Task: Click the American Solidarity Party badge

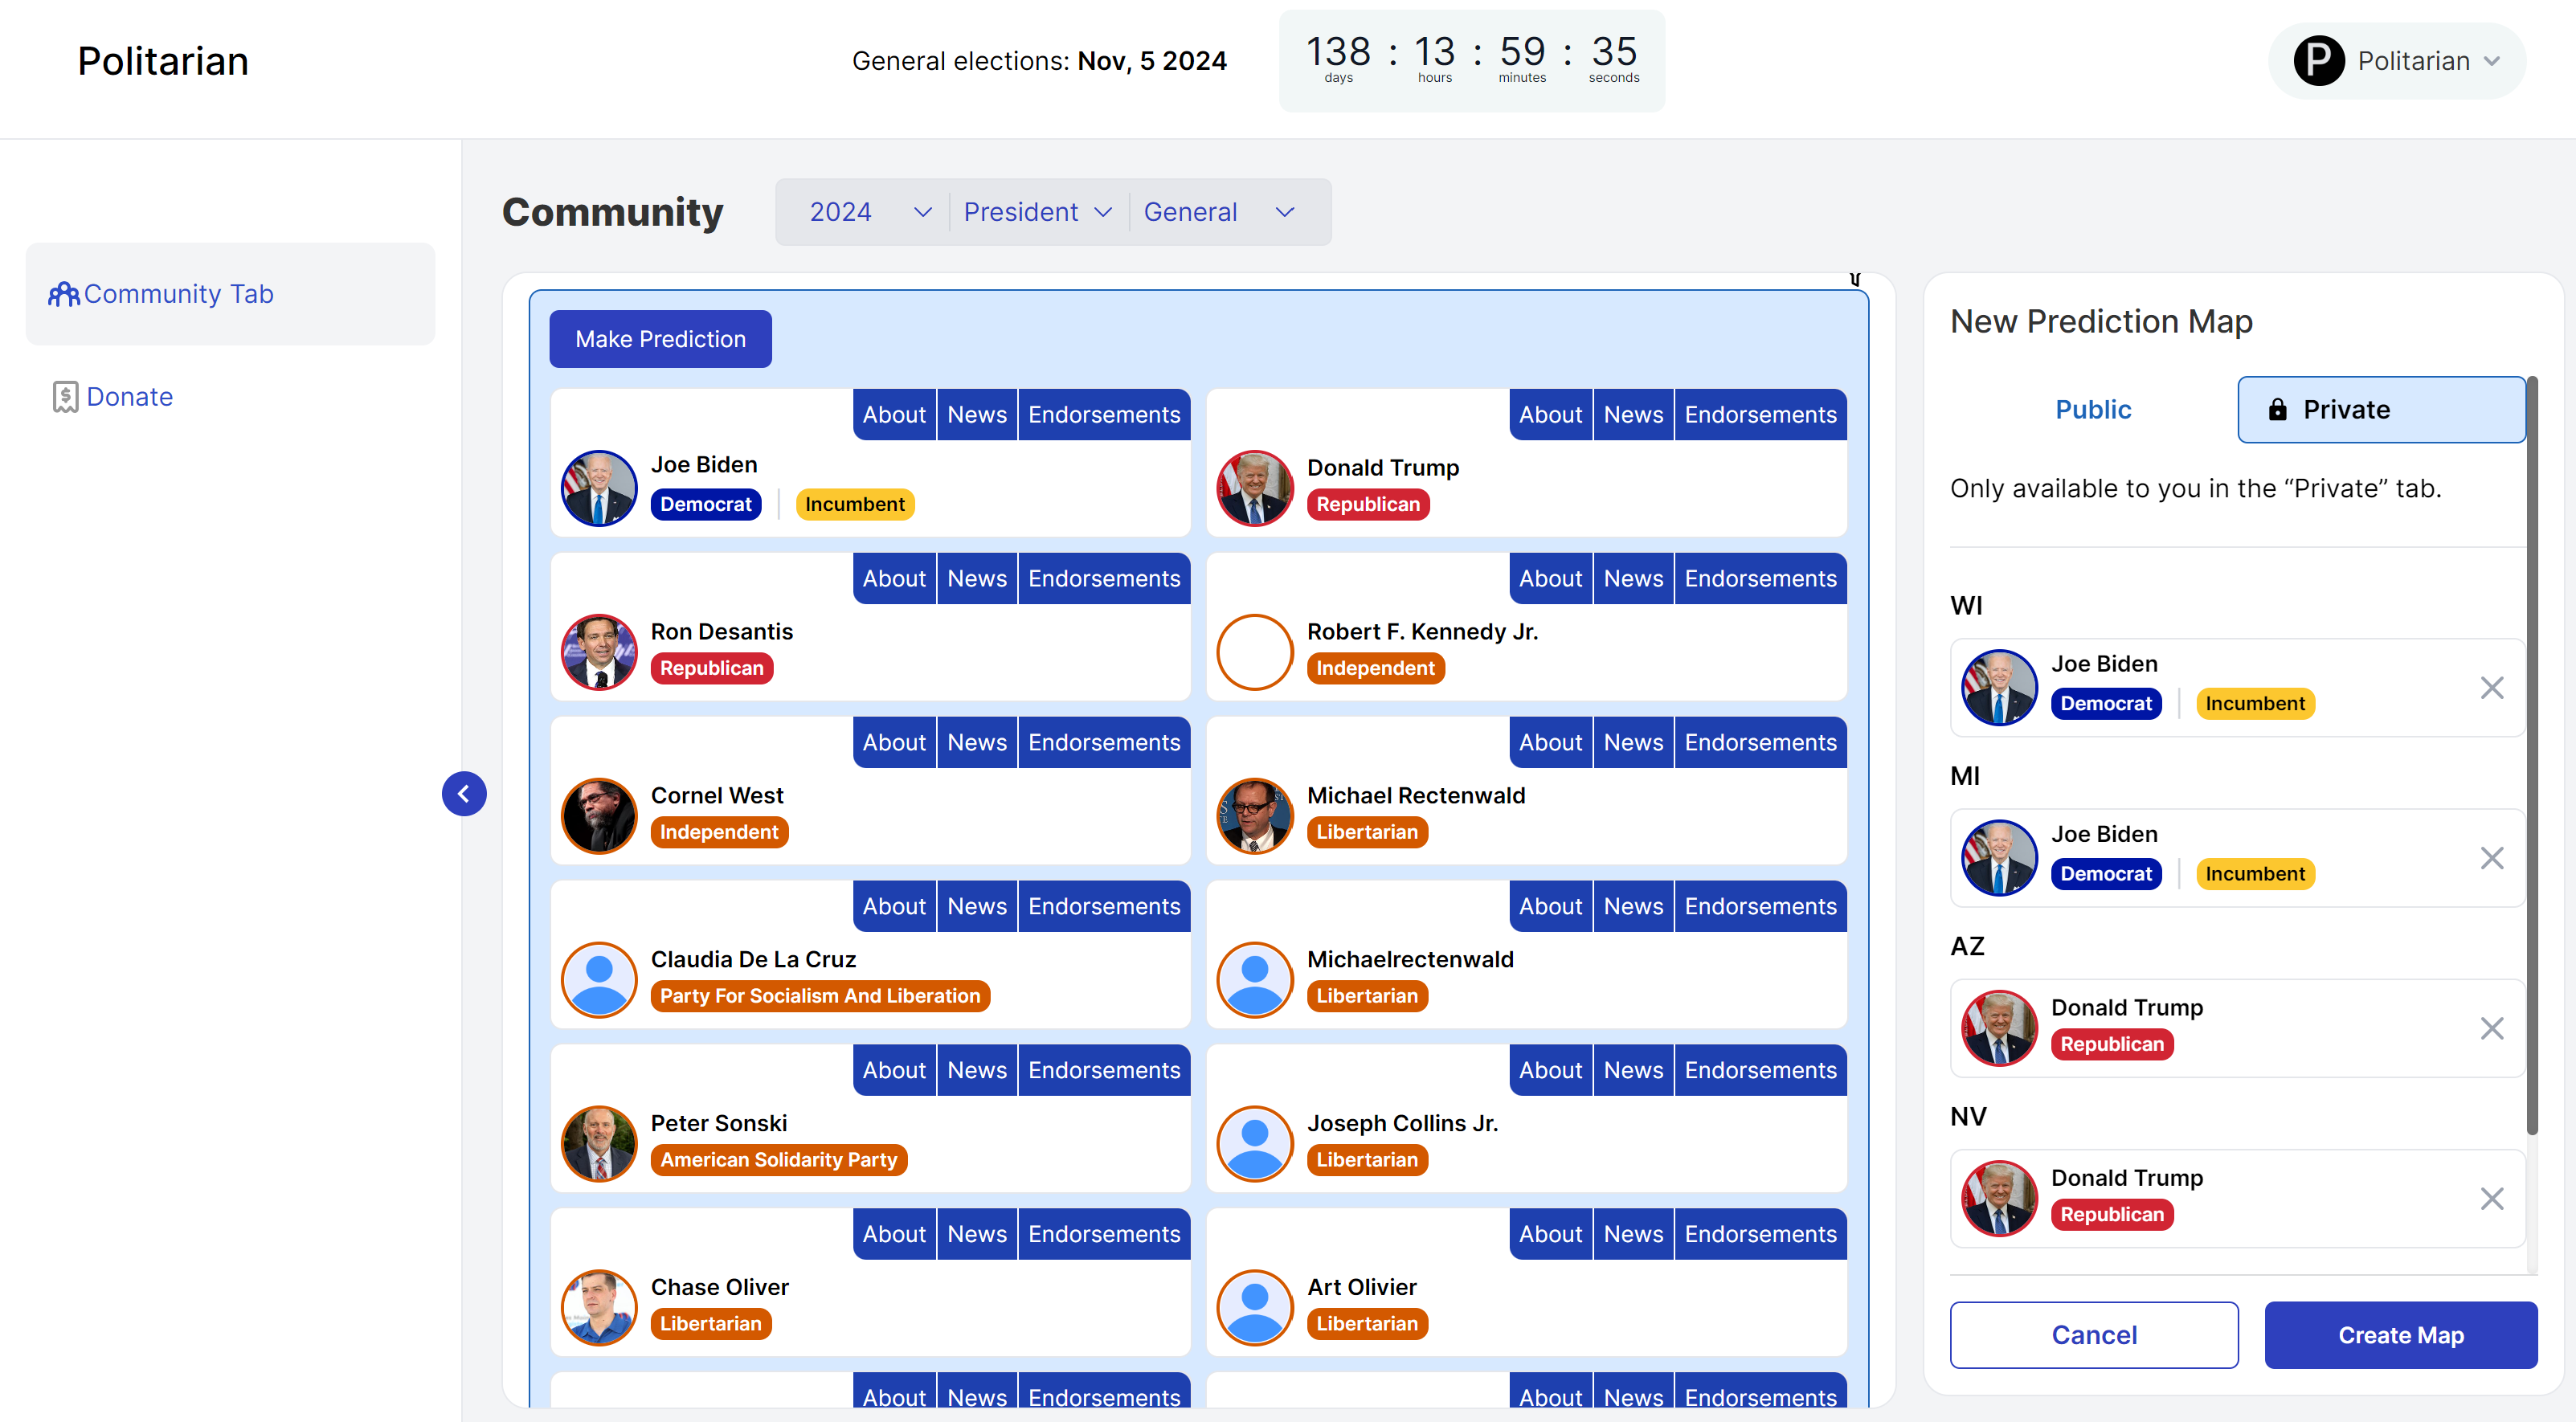Action: pyautogui.click(x=779, y=1161)
